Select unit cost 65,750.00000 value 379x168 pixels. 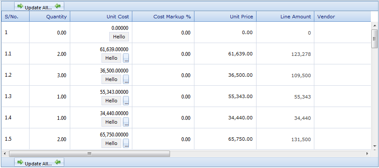tap(114, 135)
